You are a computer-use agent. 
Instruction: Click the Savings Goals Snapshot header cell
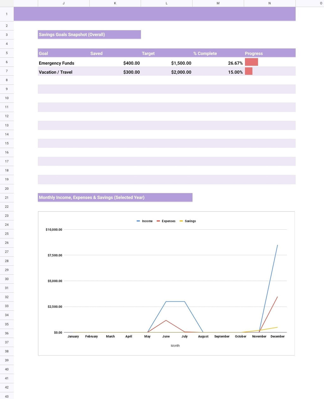(x=72, y=35)
